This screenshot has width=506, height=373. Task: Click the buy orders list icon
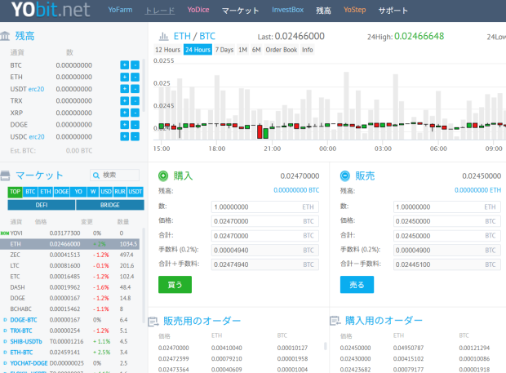tap(335, 321)
